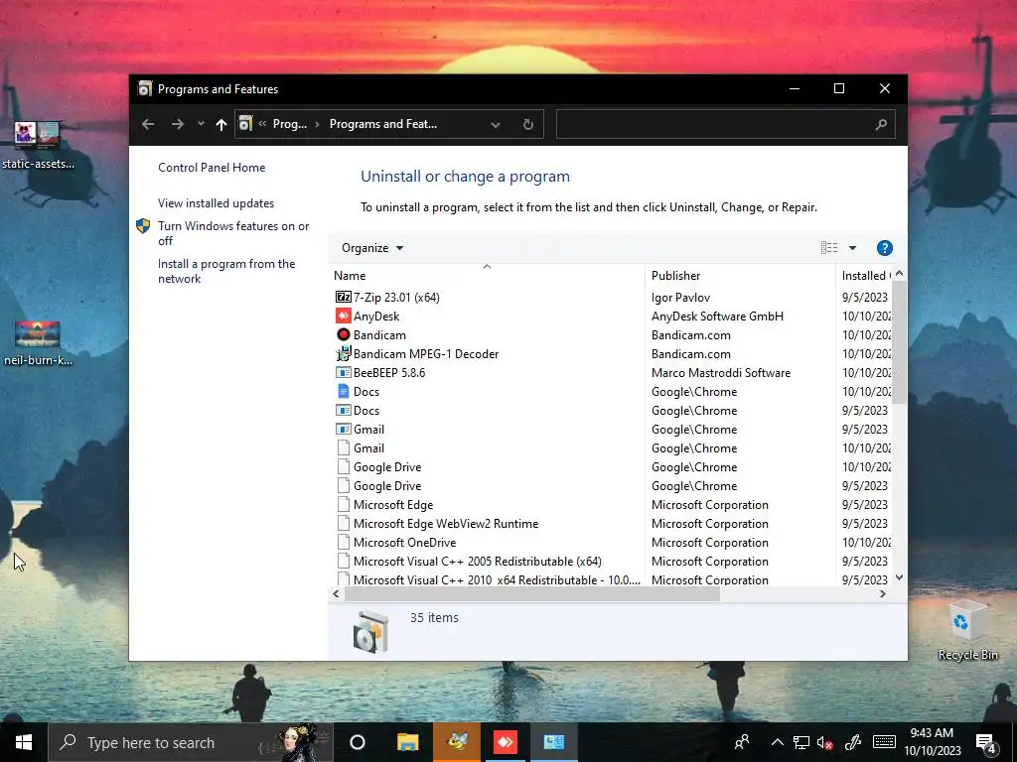This screenshot has height=762, width=1017.
Task: Open the address bar history dropdown
Action: click(x=496, y=124)
